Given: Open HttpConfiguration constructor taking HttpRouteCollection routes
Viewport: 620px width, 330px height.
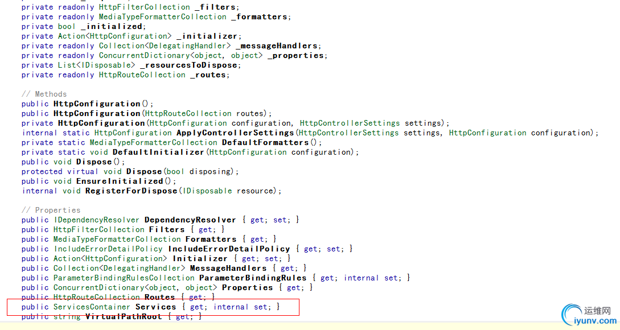Looking at the screenshot, I should pyautogui.click(x=97, y=113).
